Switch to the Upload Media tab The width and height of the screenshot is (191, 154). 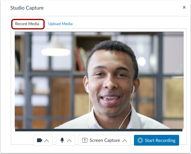click(x=60, y=24)
